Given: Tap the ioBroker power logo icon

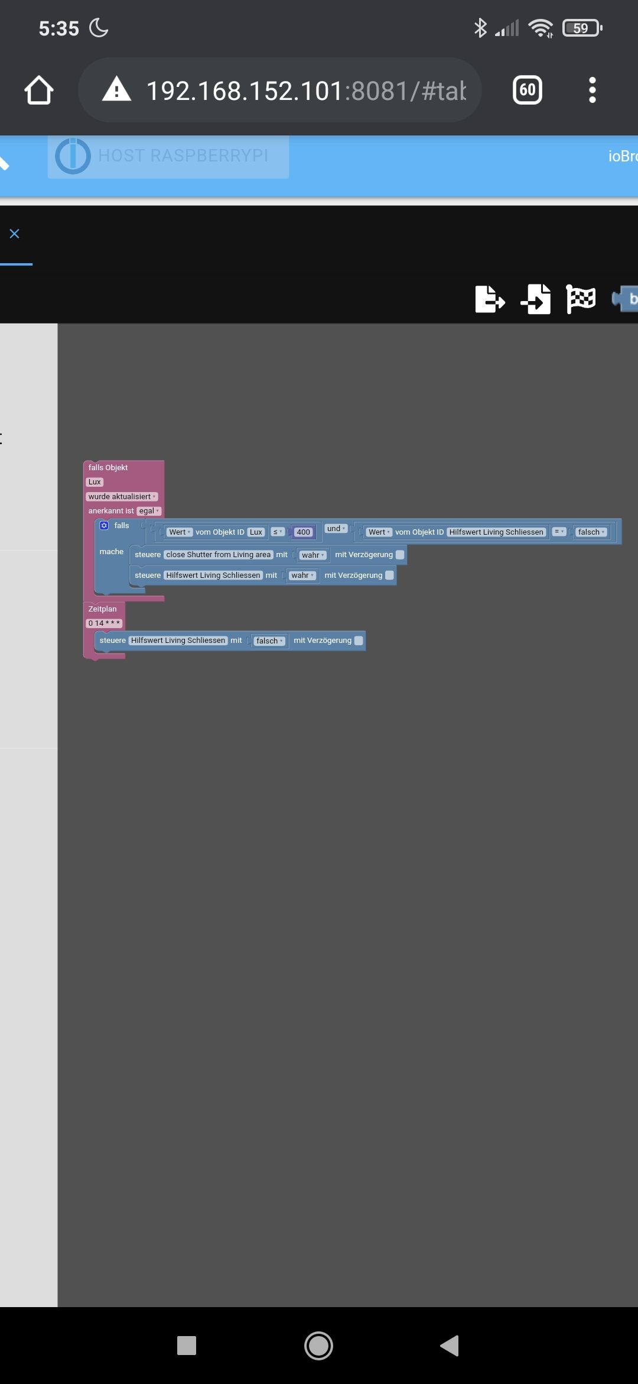Looking at the screenshot, I should 73,156.
